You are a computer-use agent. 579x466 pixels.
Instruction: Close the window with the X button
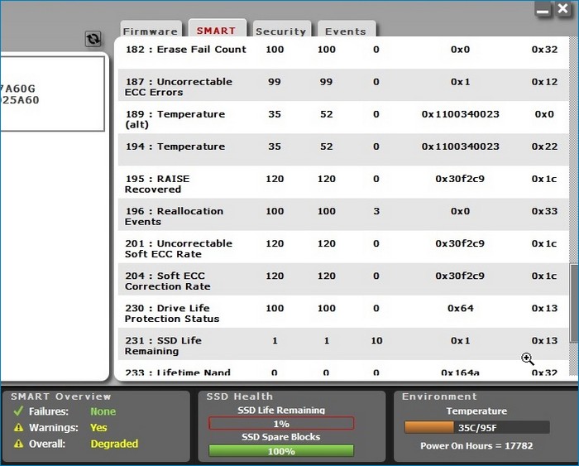[x=563, y=8]
